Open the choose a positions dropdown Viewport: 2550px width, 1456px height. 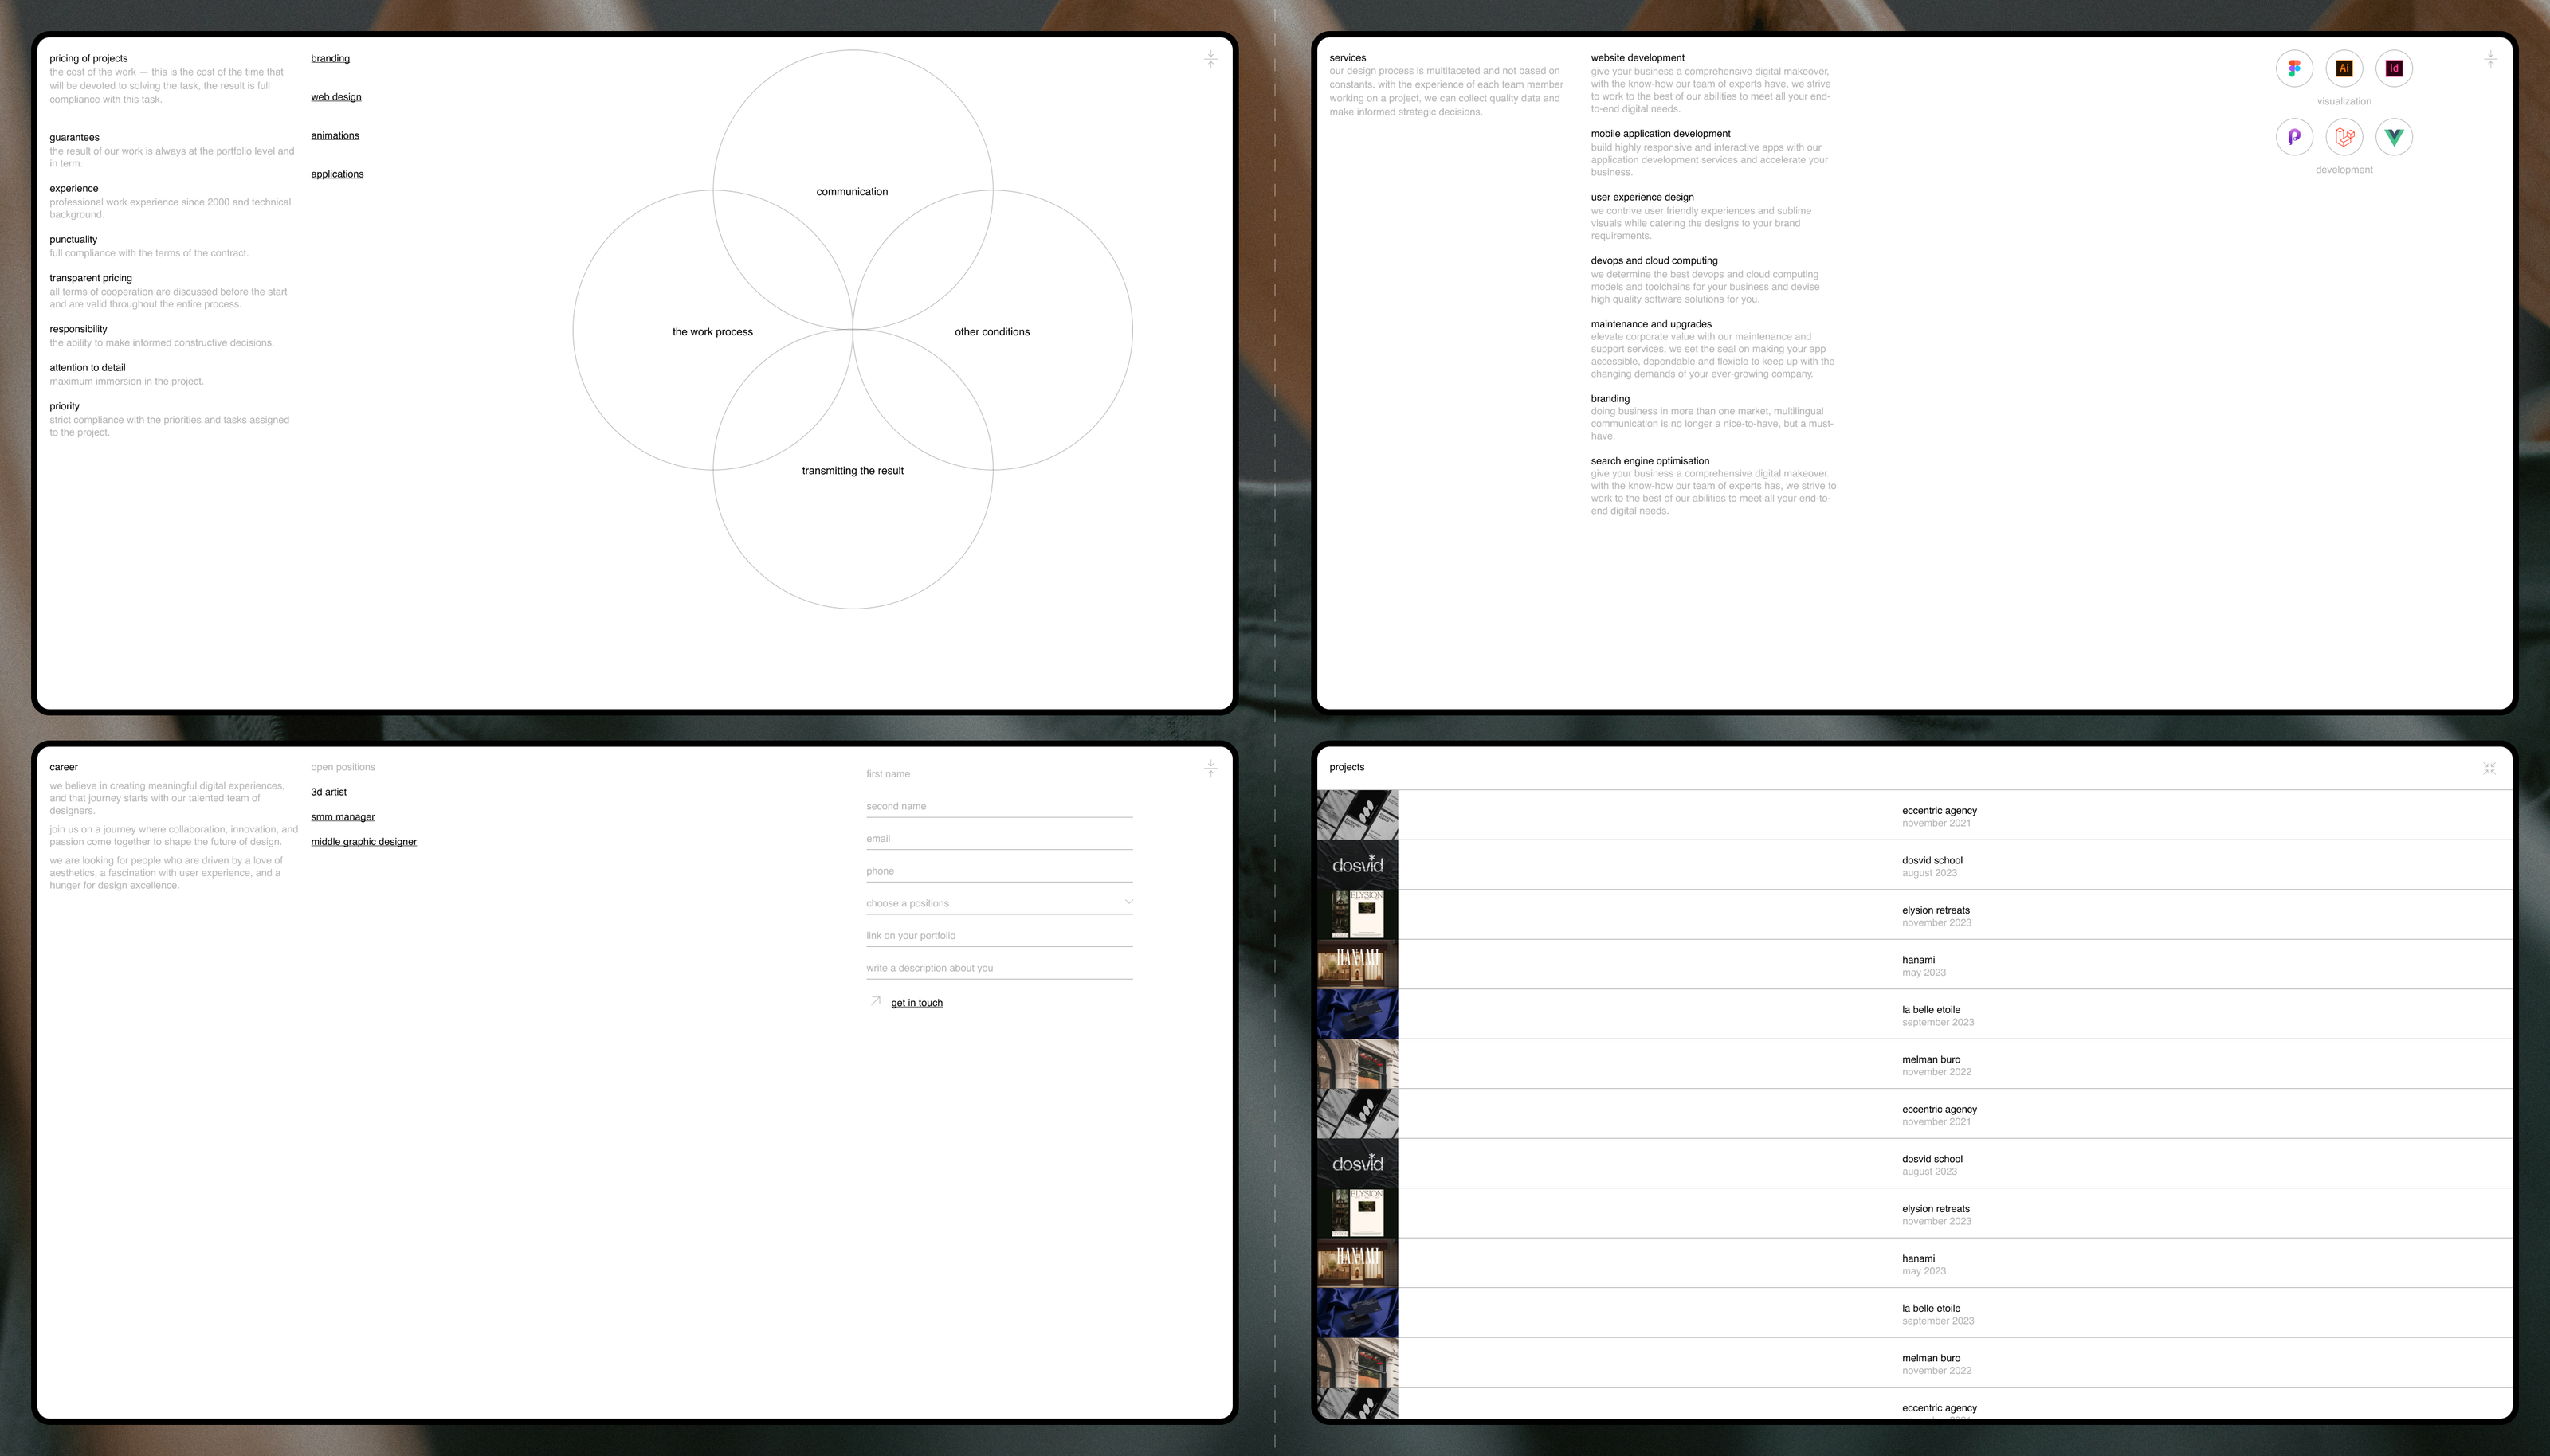[x=998, y=903]
